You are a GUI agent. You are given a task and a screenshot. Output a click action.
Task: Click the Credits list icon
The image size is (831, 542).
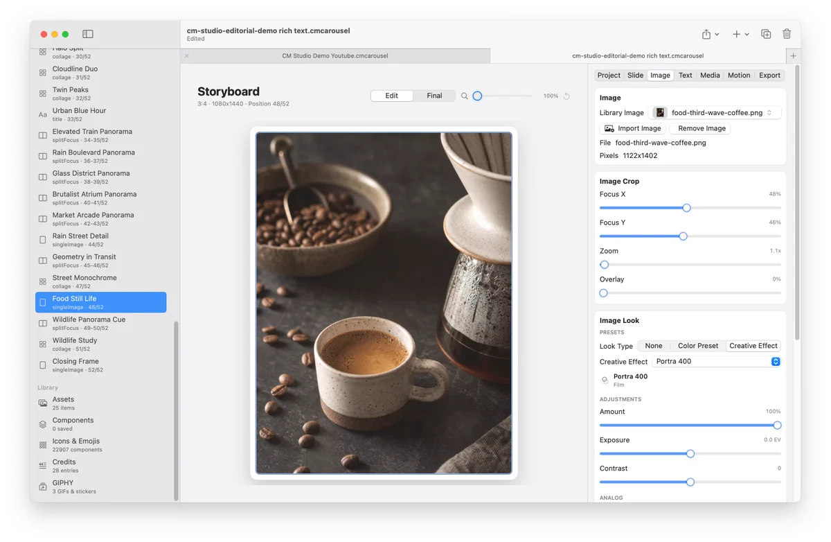(43, 466)
